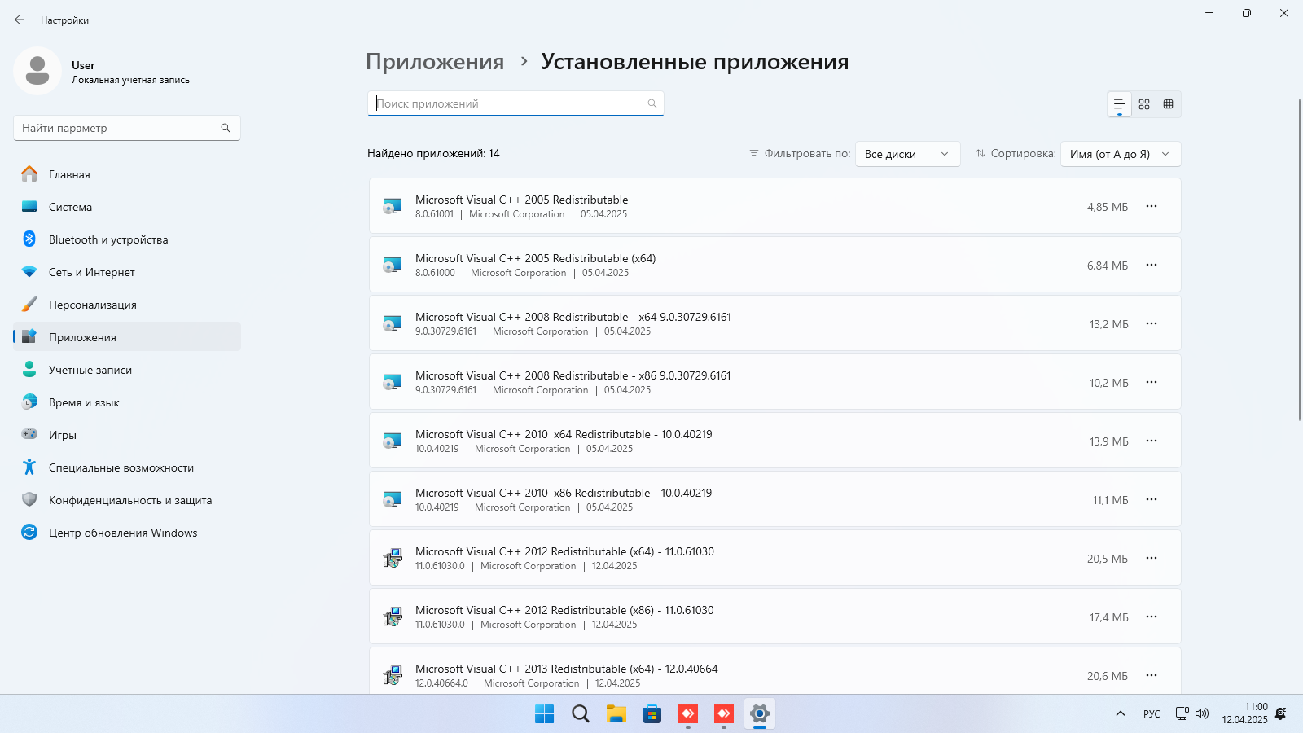Focus the Найти параметр search field

127,128
